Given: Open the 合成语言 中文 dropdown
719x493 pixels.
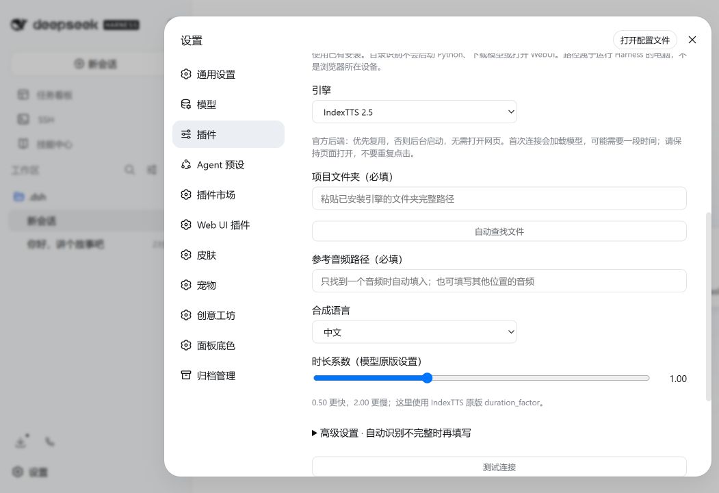Looking at the screenshot, I should [x=414, y=332].
